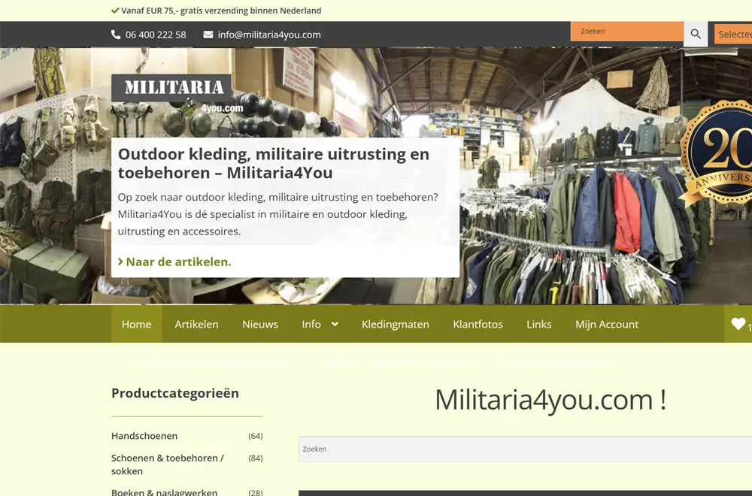Screen dimensions: 752x496
Task: Click the Militaria4you.com logo
Action: coord(178,98)
